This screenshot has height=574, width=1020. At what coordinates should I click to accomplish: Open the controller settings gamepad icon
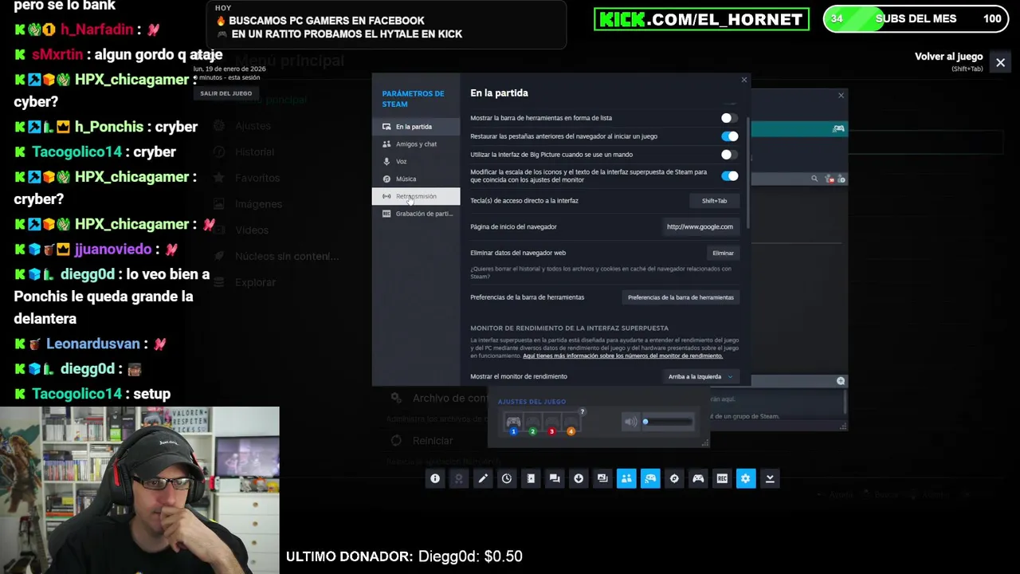click(698, 478)
